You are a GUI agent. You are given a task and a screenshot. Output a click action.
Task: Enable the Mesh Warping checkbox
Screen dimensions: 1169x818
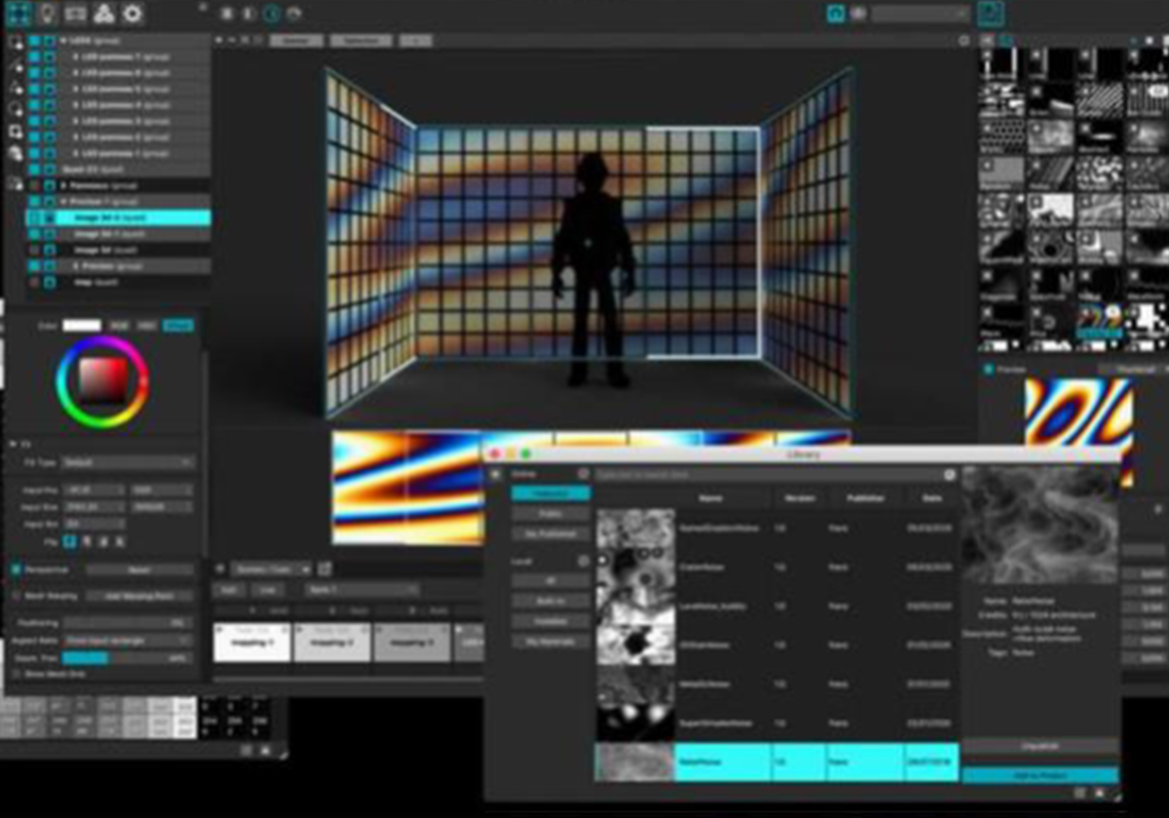click(17, 595)
